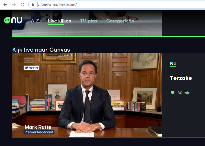Click the 'Kijk live naar Canvas' heading

click(41, 50)
